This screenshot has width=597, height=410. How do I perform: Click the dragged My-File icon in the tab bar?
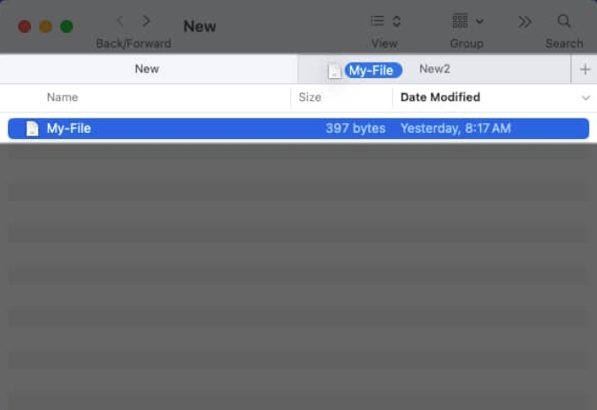(x=334, y=71)
